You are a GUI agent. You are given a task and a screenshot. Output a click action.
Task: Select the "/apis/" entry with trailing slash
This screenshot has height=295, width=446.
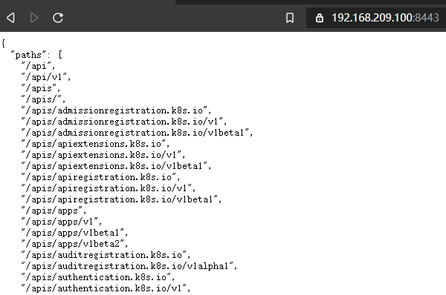43,99
